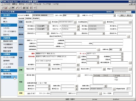Open date picker for 受付日時 field
The height and width of the screenshot is (101, 136).
pyautogui.click(x=75, y=22)
